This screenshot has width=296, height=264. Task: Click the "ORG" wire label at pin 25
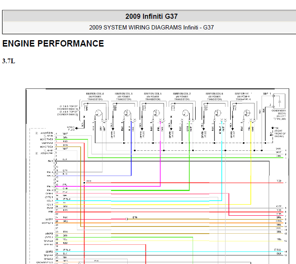(x=65, y=221)
